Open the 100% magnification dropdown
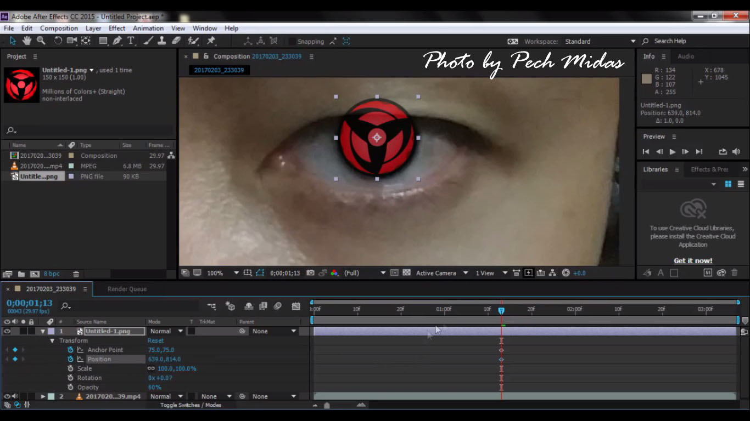The height and width of the screenshot is (421, 750). click(x=223, y=273)
